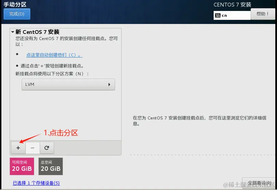Image resolution: width=277 pixels, height=190 pixels.
Task: Click the CENTOS 7 安装 header text
Action: click(232, 4)
